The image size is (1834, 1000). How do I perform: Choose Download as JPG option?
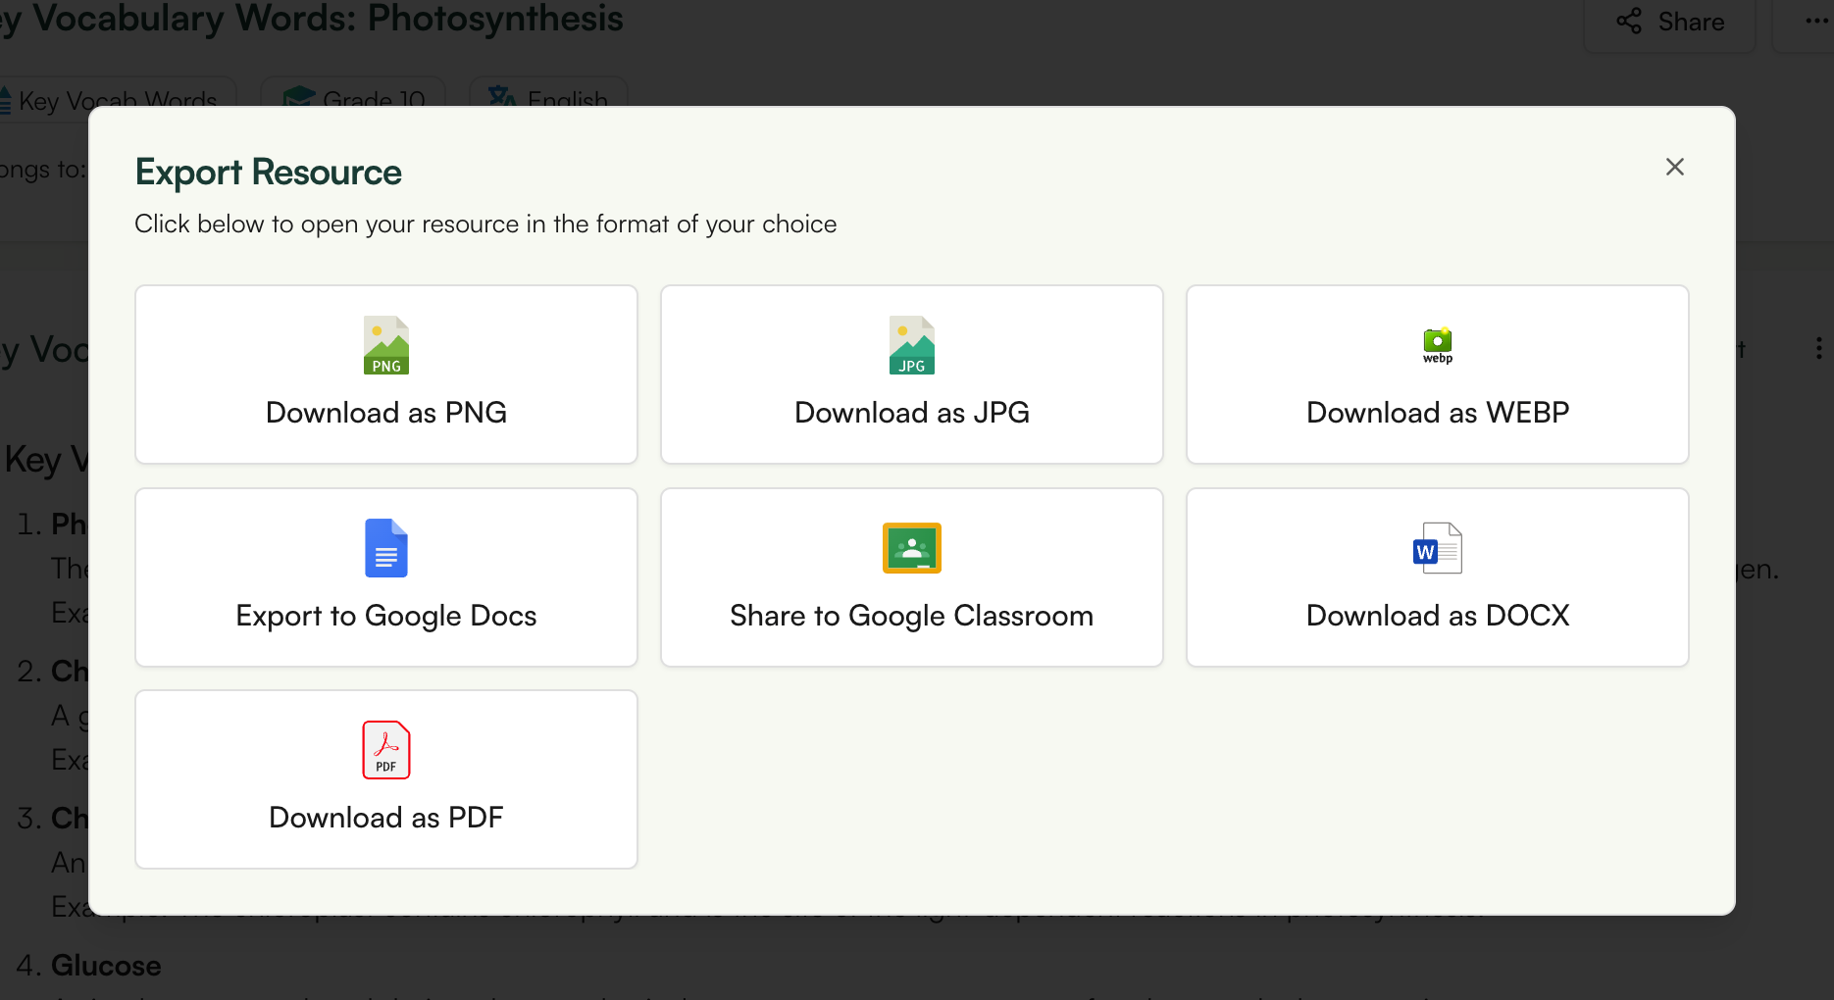point(912,413)
